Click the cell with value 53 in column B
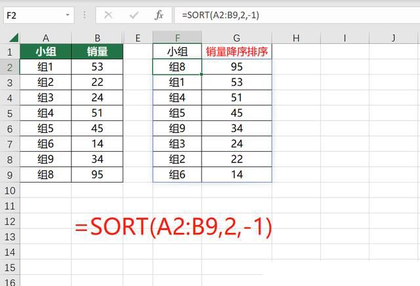This screenshot has width=420, height=286. [x=96, y=67]
